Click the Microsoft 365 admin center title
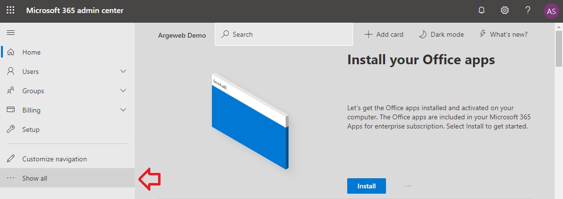 [75, 10]
